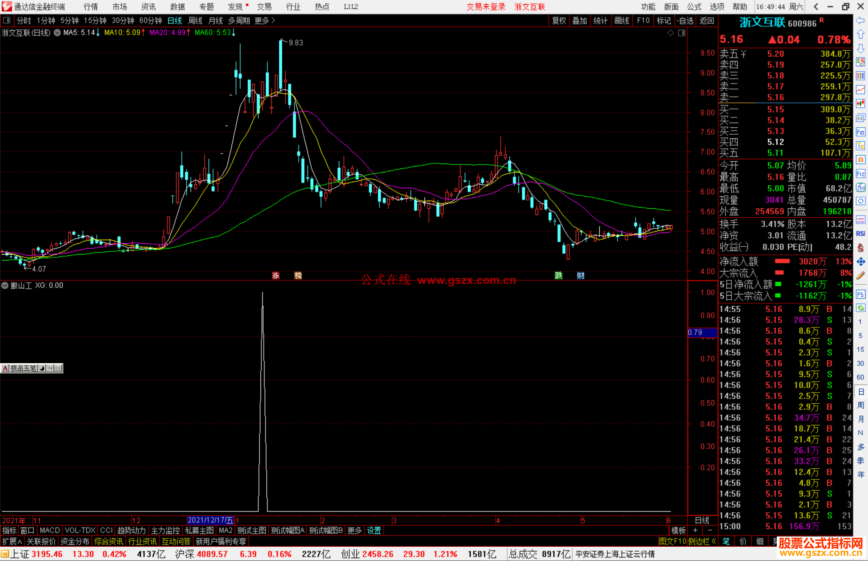Open the 搬山工 indicator dropdown arrow
Image resolution: width=868 pixels, height=561 pixels.
(x=5, y=286)
